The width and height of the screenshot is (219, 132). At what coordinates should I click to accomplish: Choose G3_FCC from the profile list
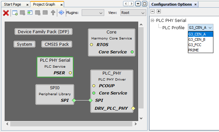[x=200, y=45]
